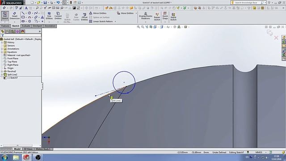Switch to the Motion Study bottom tab

42,149
